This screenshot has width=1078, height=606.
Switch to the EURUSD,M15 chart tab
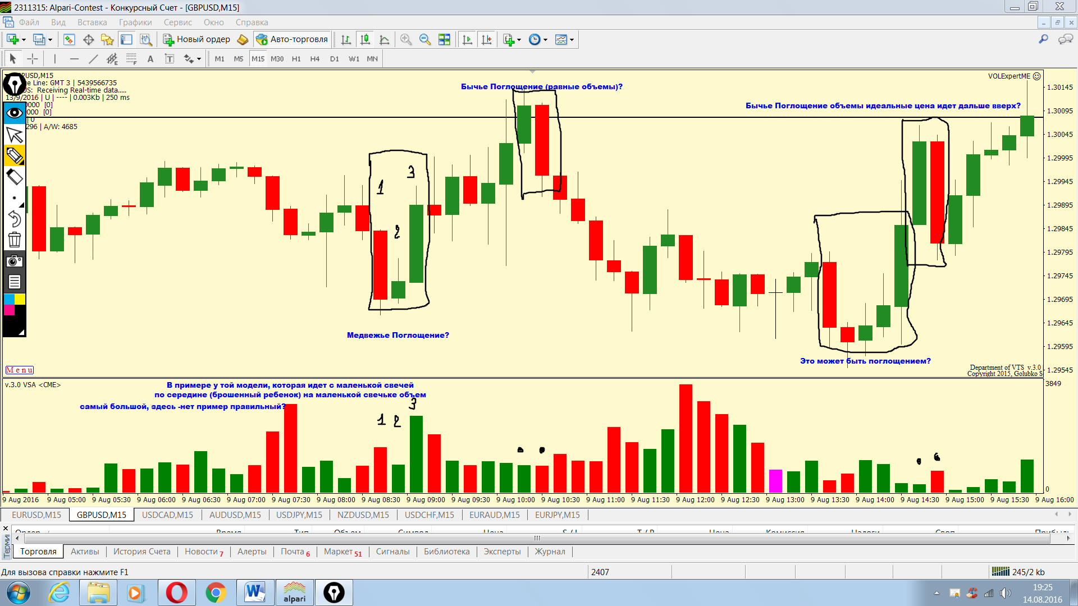click(36, 515)
